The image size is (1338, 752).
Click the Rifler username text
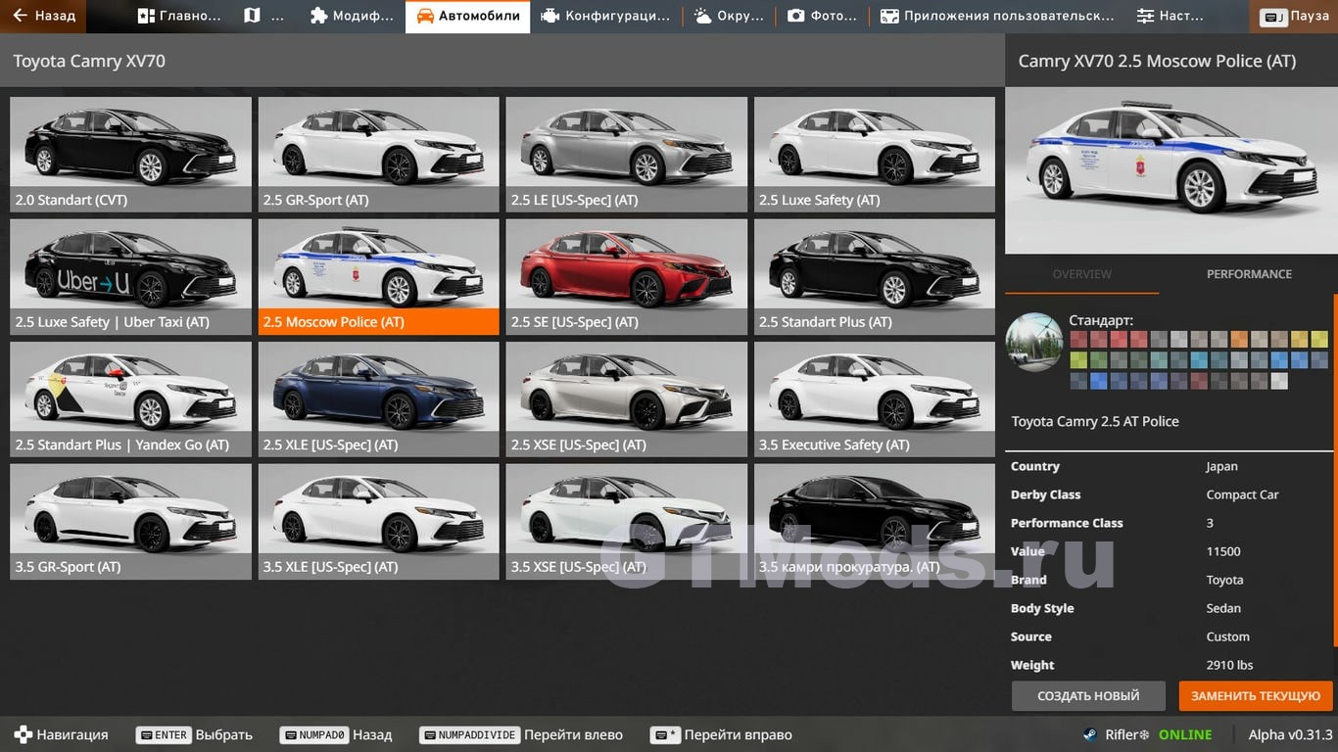pos(1128,734)
